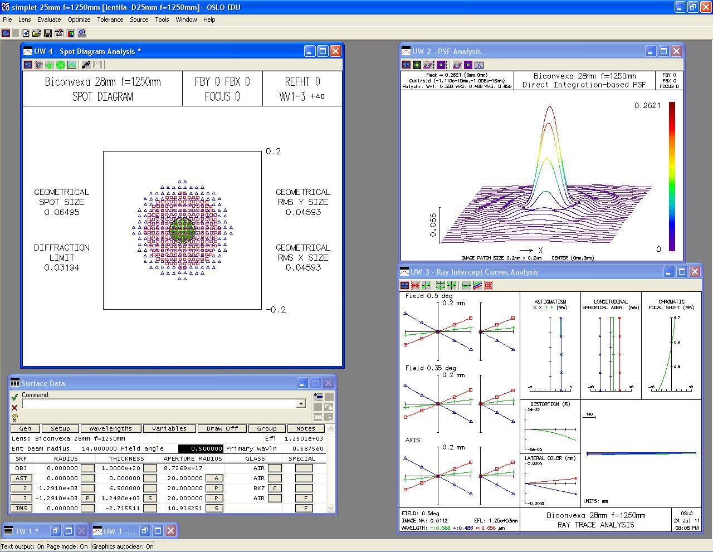Click the Setup Window icon in UW 4 Spot Diagram toolbar
713x552 pixels.
(x=28, y=65)
